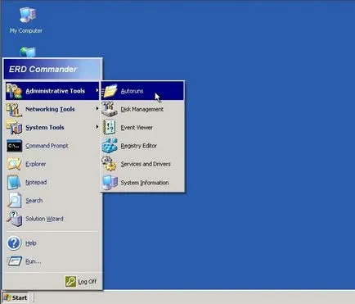Click the Administrative Tools icon

click(14, 91)
